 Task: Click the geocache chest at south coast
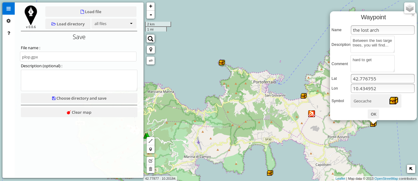pos(270,173)
